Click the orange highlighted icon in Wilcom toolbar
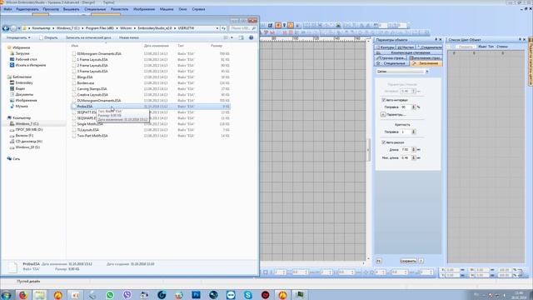Image resolution: width=533 pixels, height=300 pixels. [x=278, y=25]
